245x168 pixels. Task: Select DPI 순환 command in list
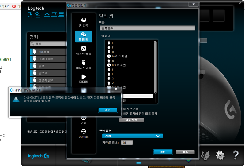coord(48,52)
